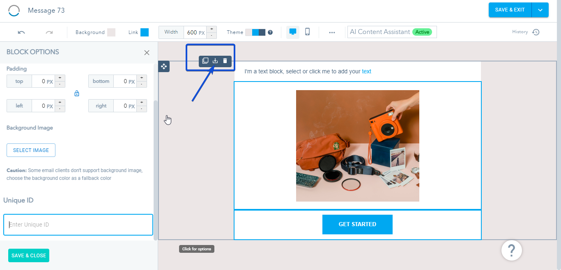
Task: Click the left padding value field
Action: coord(43,106)
